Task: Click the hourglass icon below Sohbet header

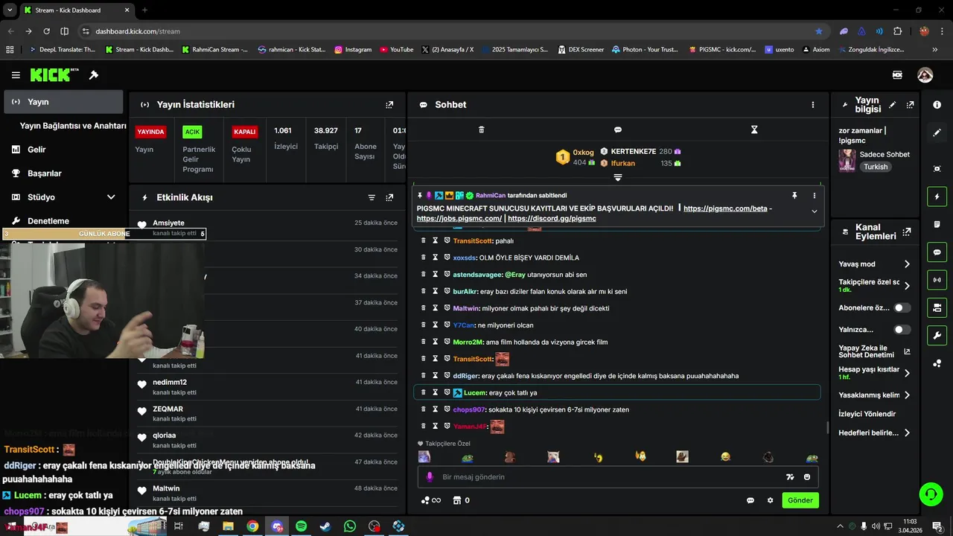Action: point(754,130)
